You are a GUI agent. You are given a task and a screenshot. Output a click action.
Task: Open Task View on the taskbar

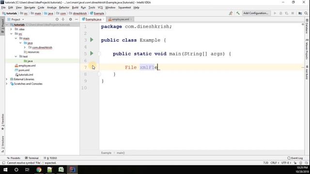coord(27,170)
